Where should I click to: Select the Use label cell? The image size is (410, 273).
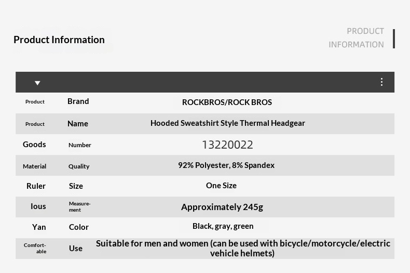[76, 249]
